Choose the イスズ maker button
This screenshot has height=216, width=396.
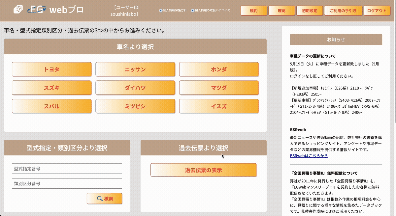(x=219, y=106)
